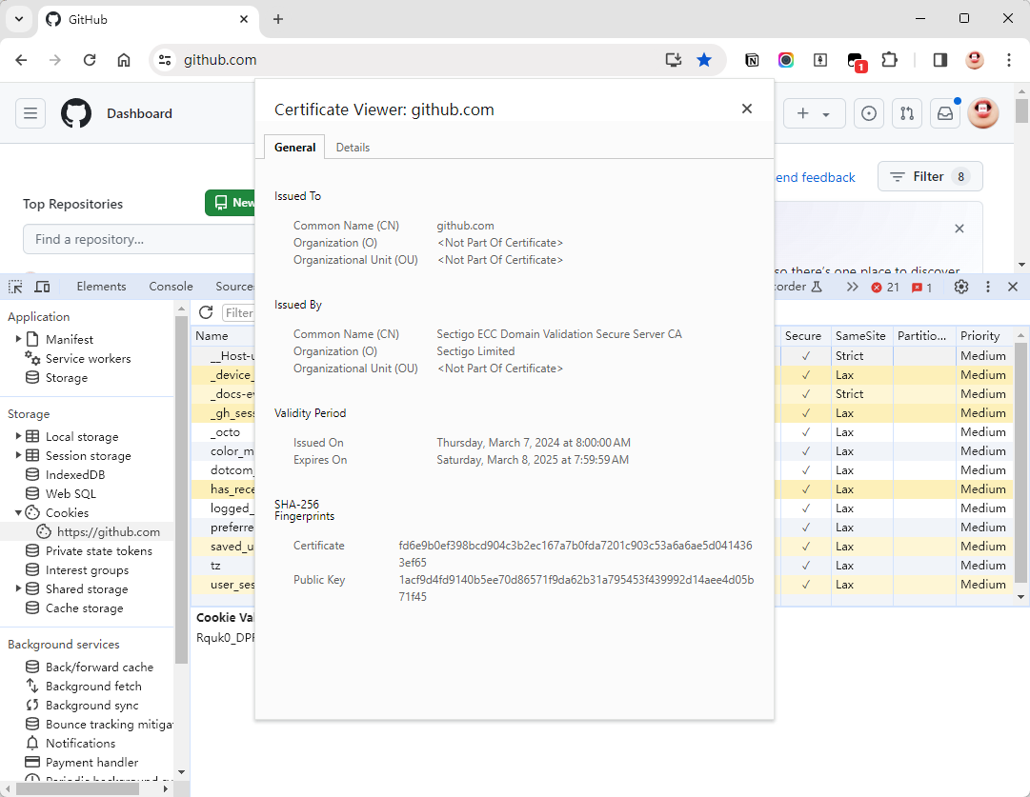Toggle the bookmark star for this page
Viewport: 1030px width, 797px height.
point(704,60)
